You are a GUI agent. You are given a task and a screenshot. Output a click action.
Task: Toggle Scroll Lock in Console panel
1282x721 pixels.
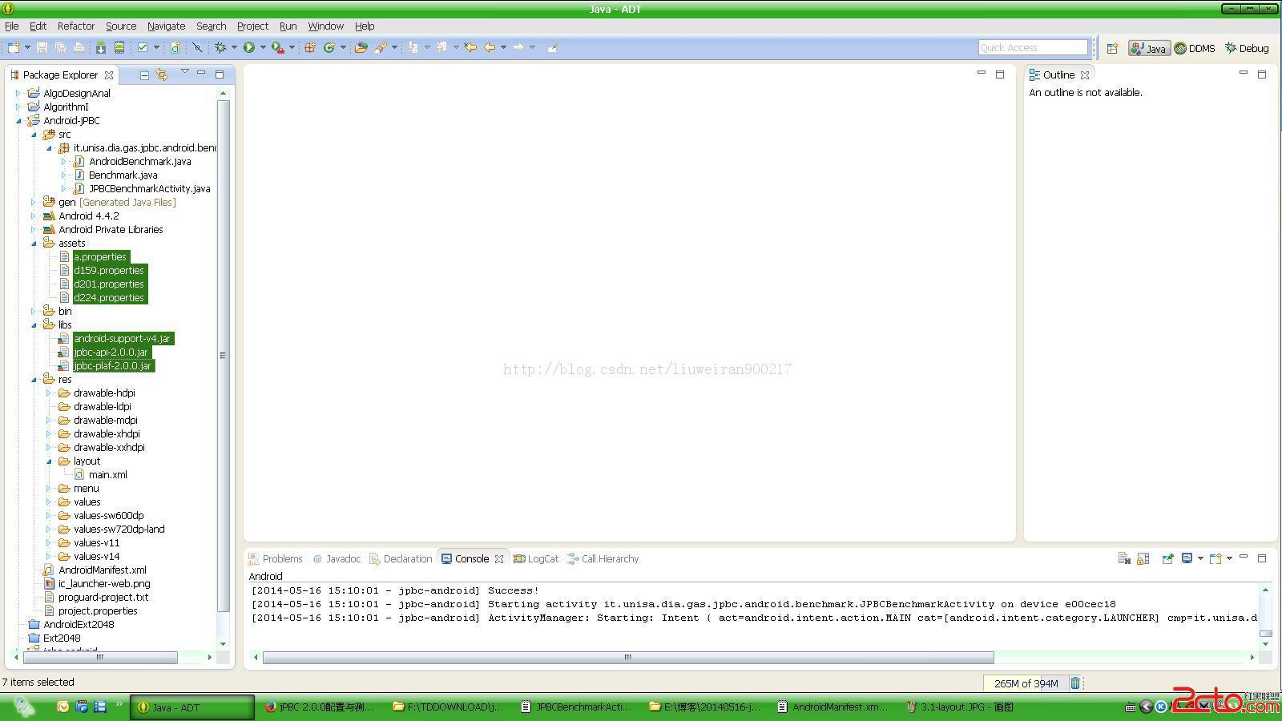pos(1143,559)
